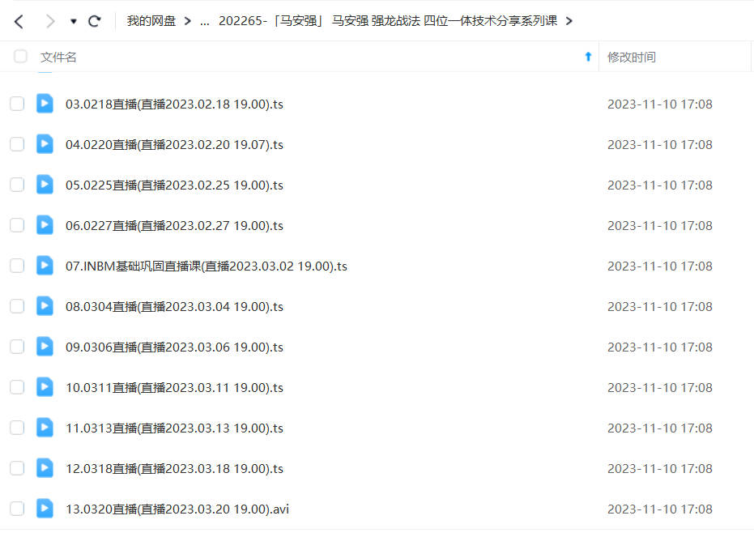Image resolution: width=754 pixels, height=537 pixels.
Task: Open 10.0311直播(直播2023.03.11 19.00).ts
Action: pyautogui.click(x=174, y=387)
